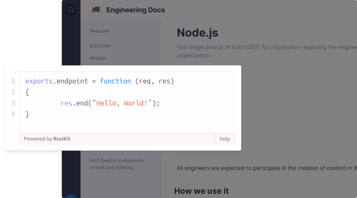357x198 pixels.
Task: Open the 002 Switch to Algolia entry
Action: (x=117, y=164)
